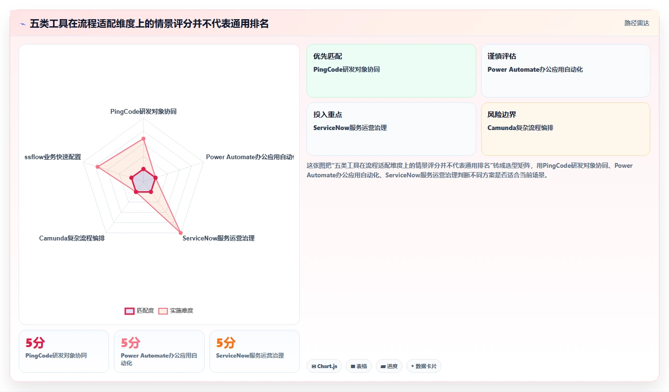Image resolution: width=669 pixels, height=392 pixels.
Task: Click the Power Automate radar axis label
Action: 250,157
